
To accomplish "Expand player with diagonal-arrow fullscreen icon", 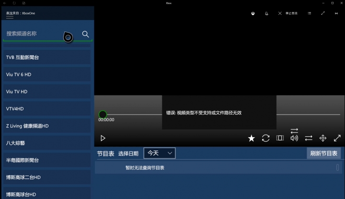I will pos(337,138).
